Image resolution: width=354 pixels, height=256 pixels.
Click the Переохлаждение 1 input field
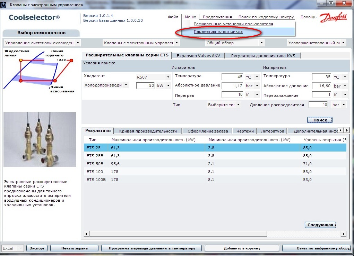tap(321, 94)
